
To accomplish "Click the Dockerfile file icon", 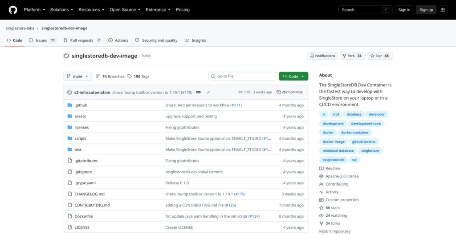I will pyautogui.click(x=70, y=216).
